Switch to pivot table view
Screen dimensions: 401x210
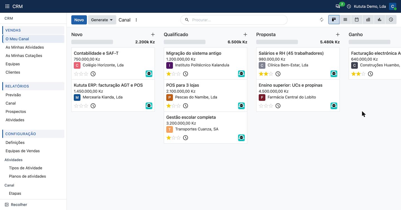[368, 20]
